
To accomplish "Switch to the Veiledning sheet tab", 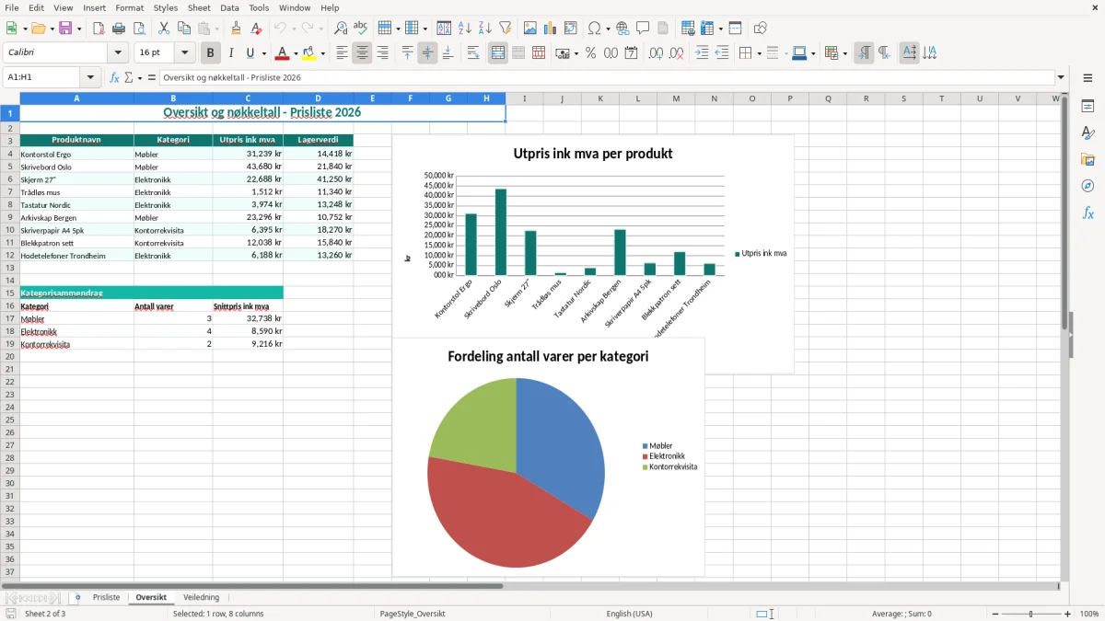I will coord(201,597).
